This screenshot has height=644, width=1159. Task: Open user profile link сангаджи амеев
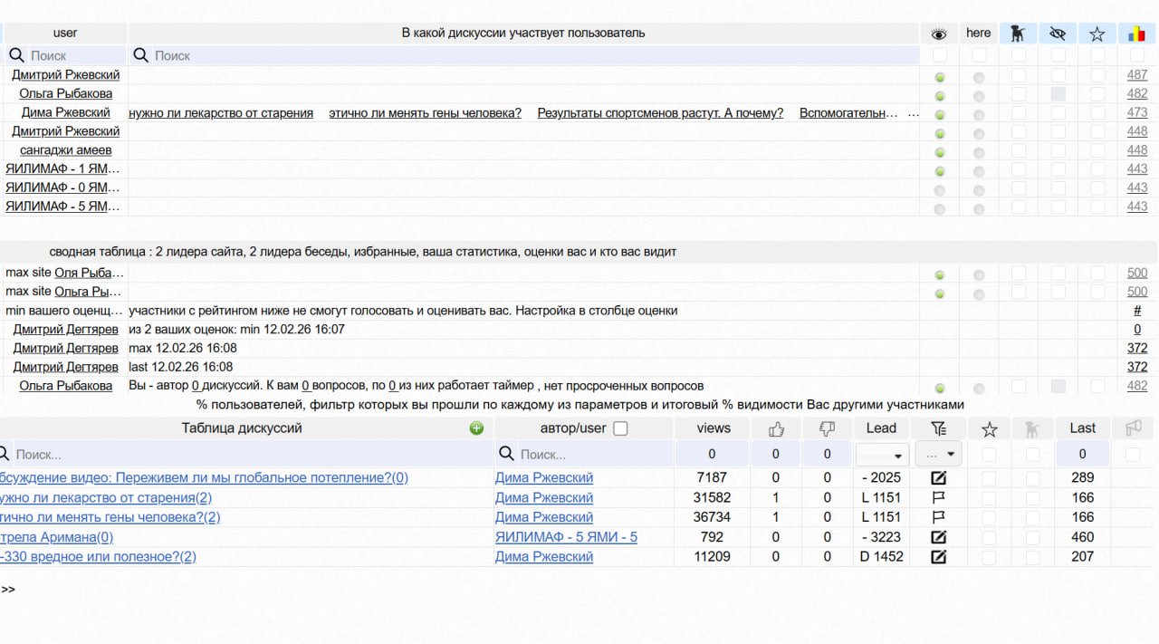pos(66,150)
